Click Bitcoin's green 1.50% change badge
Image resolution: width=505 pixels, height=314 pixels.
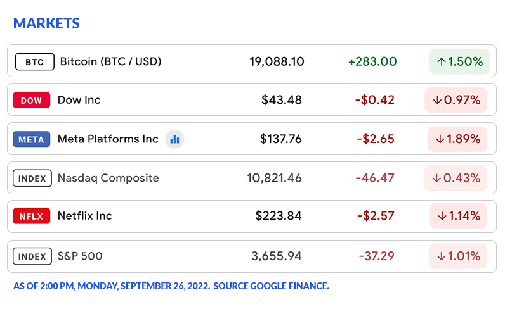(459, 62)
